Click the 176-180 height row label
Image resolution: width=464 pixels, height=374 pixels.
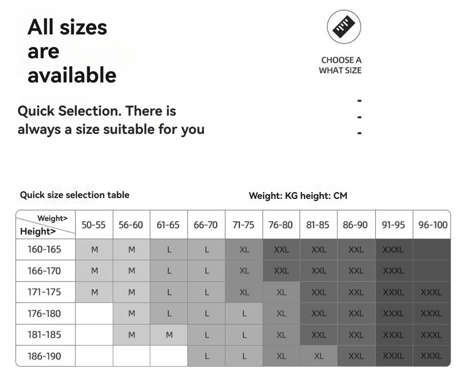pos(44,313)
